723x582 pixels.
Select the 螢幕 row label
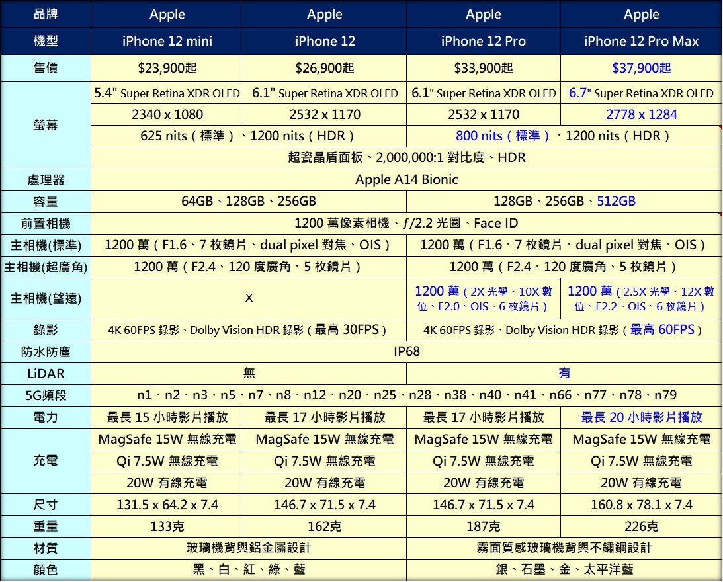tap(46, 125)
